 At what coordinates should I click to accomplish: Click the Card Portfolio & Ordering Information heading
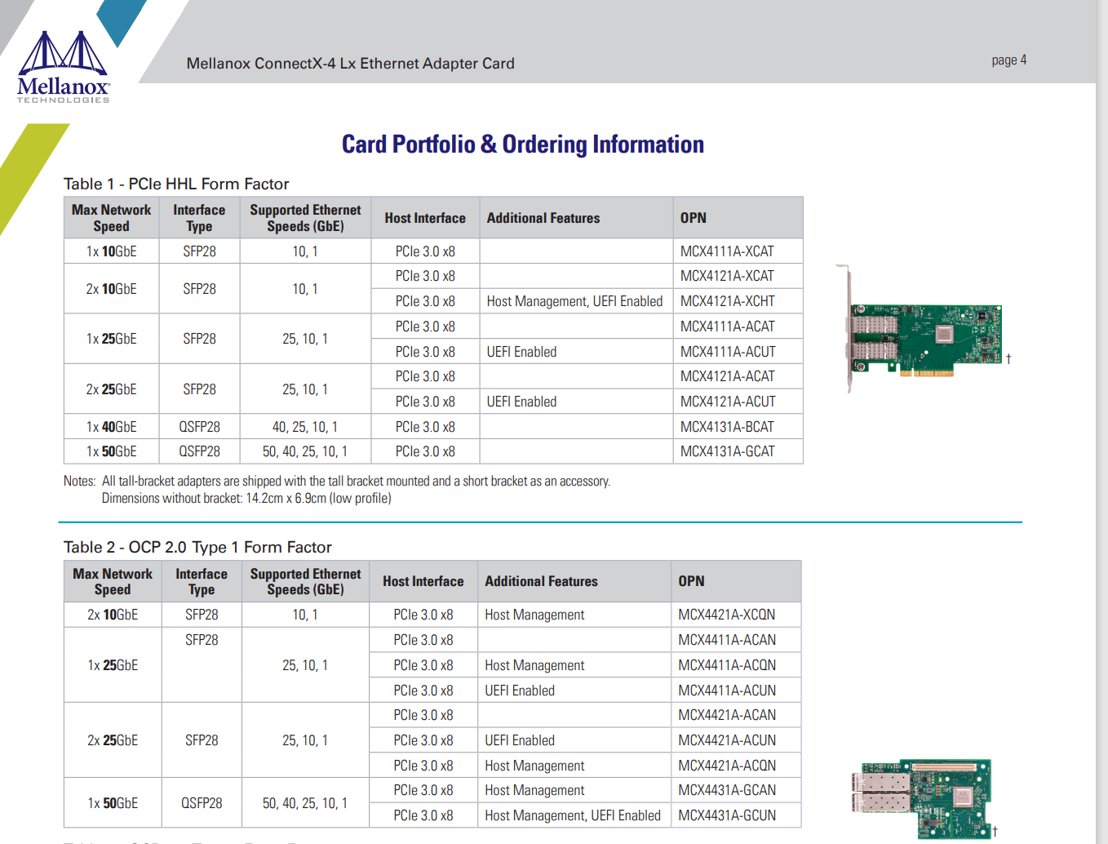[522, 144]
